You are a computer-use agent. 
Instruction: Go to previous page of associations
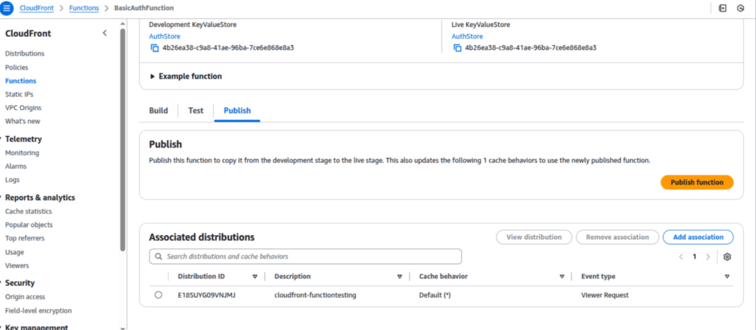pos(681,257)
